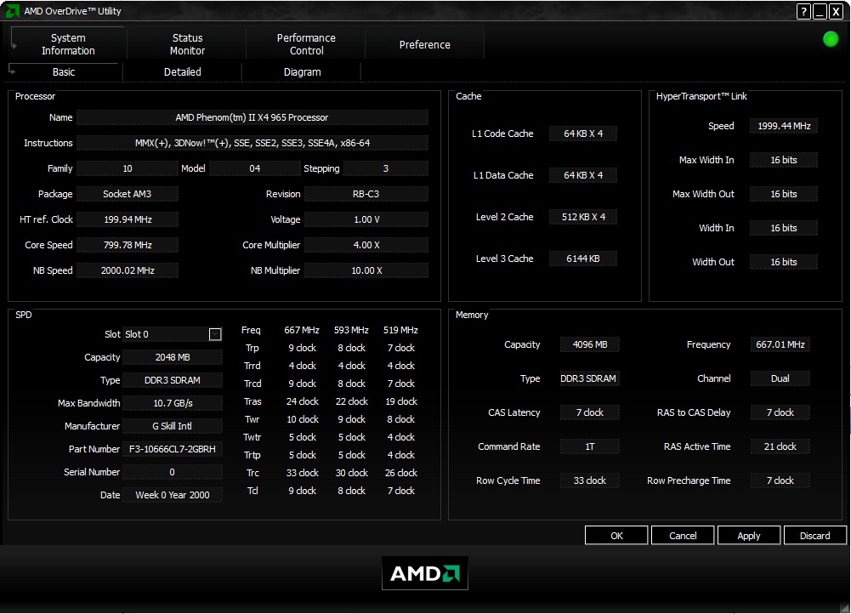
Task: Click the Tras 24 clock cell
Action: click(303, 401)
